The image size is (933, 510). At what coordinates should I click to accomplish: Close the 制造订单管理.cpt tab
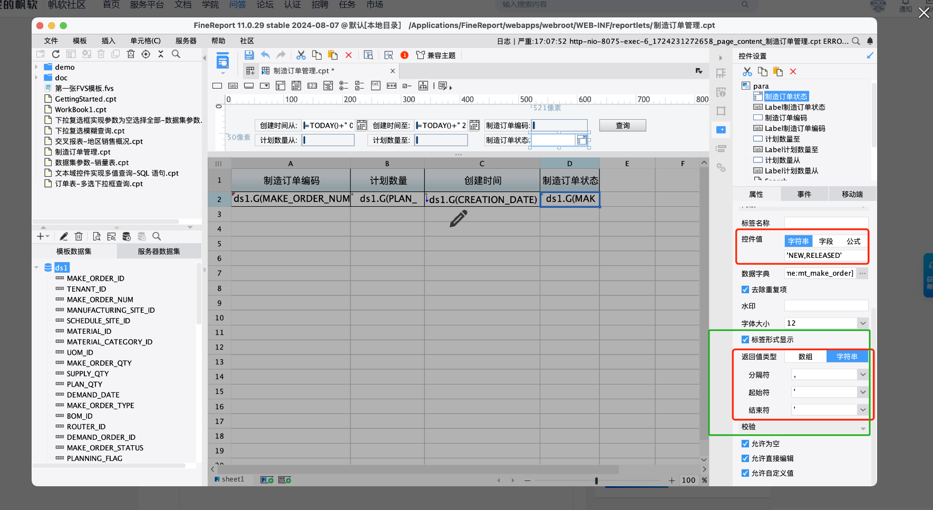[x=392, y=71]
